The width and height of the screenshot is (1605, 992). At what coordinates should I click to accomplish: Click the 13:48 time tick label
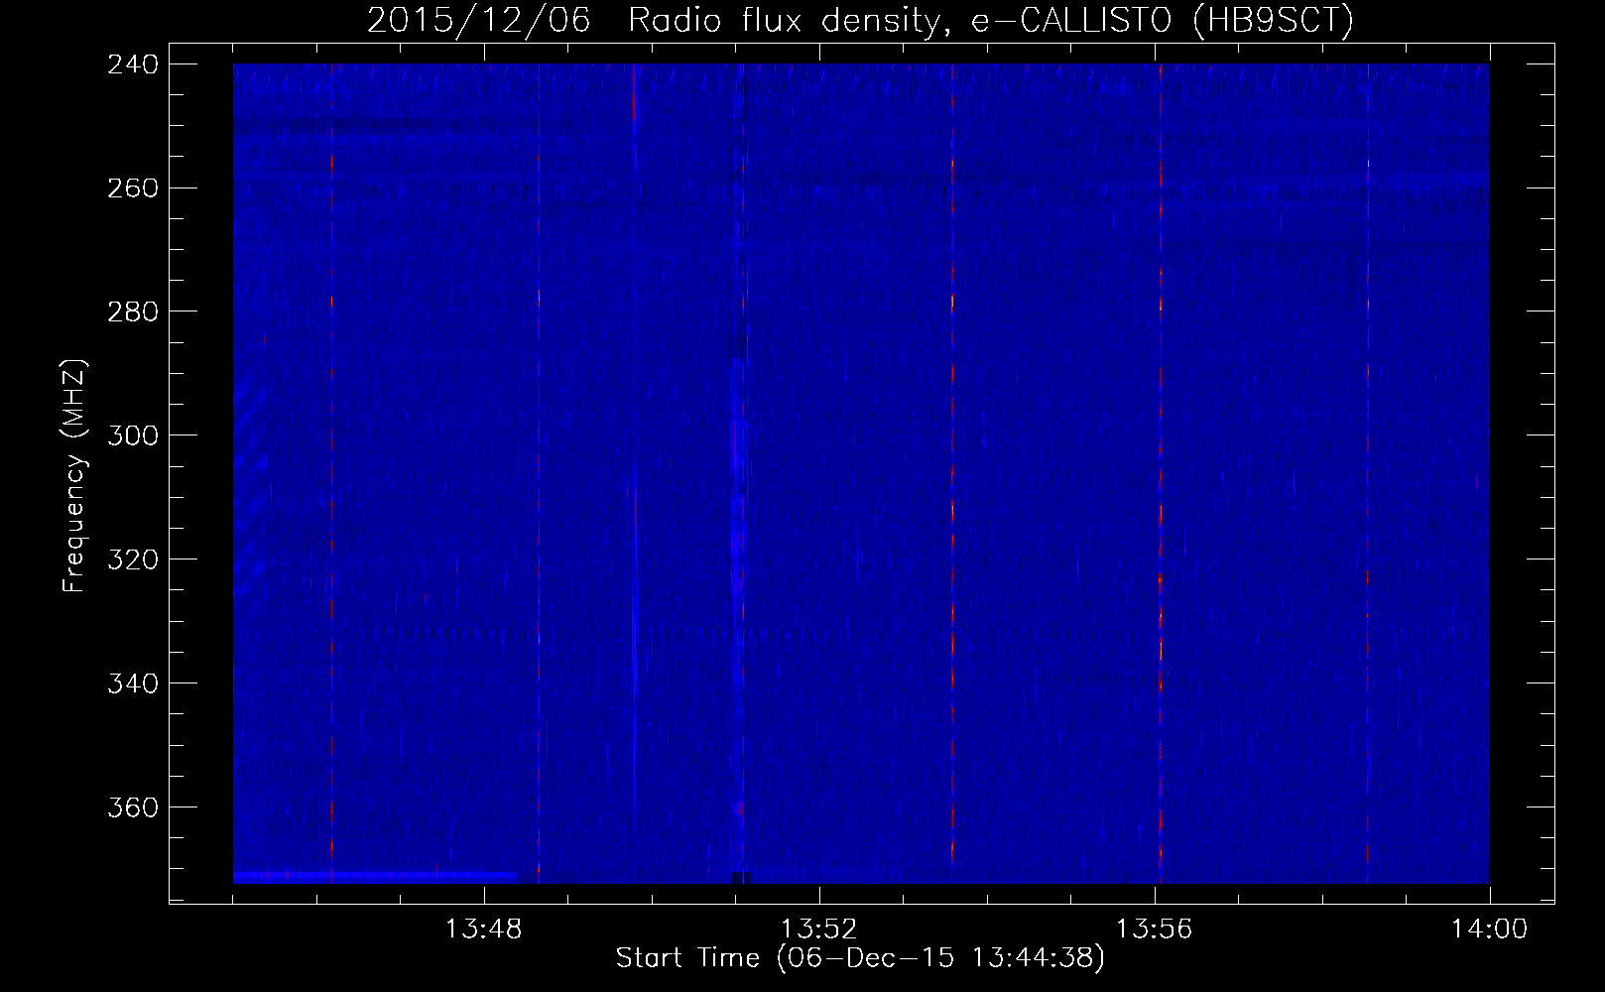pos(484,930)
